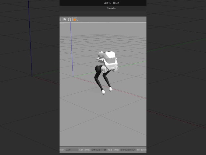Select the robot's white front foot
This screenshot has width=206, height=155.
(x=103, y=92)
